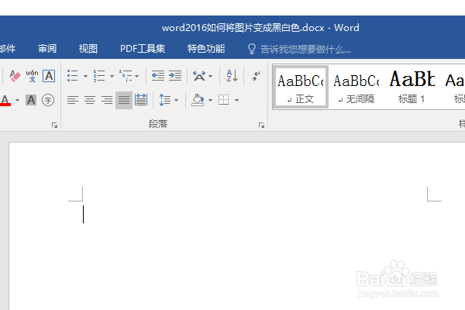The width and height of the screenshot is (465, 310).
Task: Apply the 标题 1 style
Action: (412, 87)
